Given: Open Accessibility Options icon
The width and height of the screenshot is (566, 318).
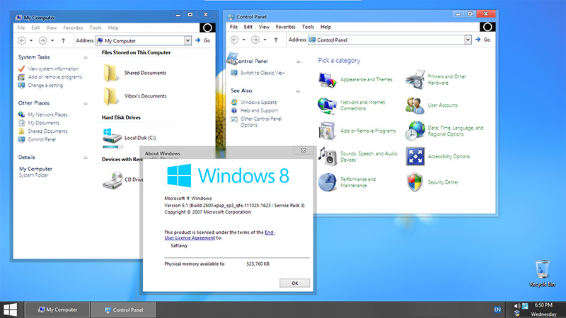Looking at the screenshot, I should [x=415, y=156].
